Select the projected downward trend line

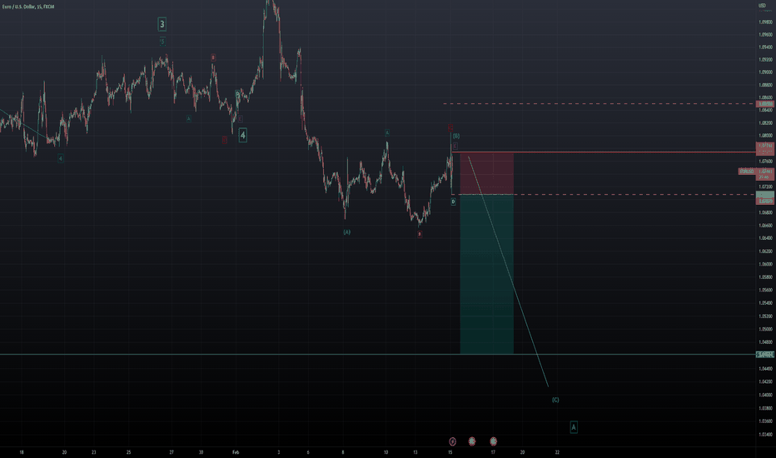tap(508, 271)
